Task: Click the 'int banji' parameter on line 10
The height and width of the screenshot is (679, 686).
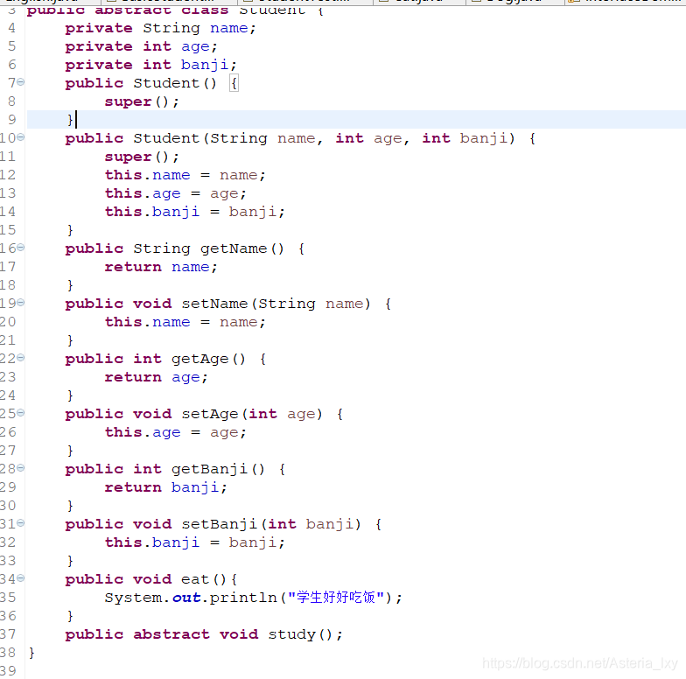Action: [x=464, y=138]
